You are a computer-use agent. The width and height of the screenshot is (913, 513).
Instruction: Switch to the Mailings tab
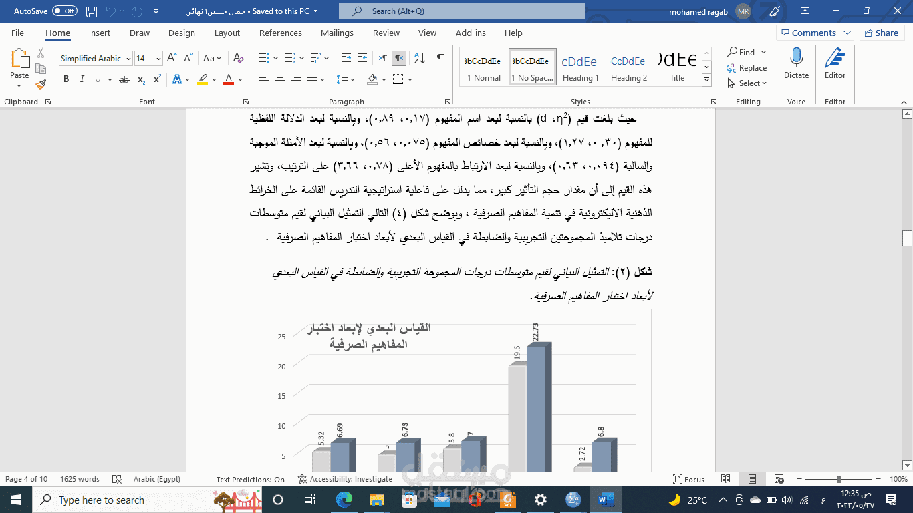pyautogui.click(x=337, y=33)
